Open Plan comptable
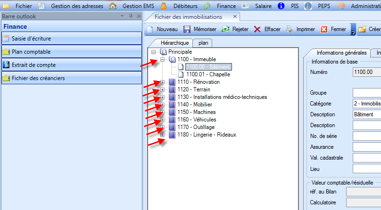Viewport: 381px width, 210px height. 72,52
